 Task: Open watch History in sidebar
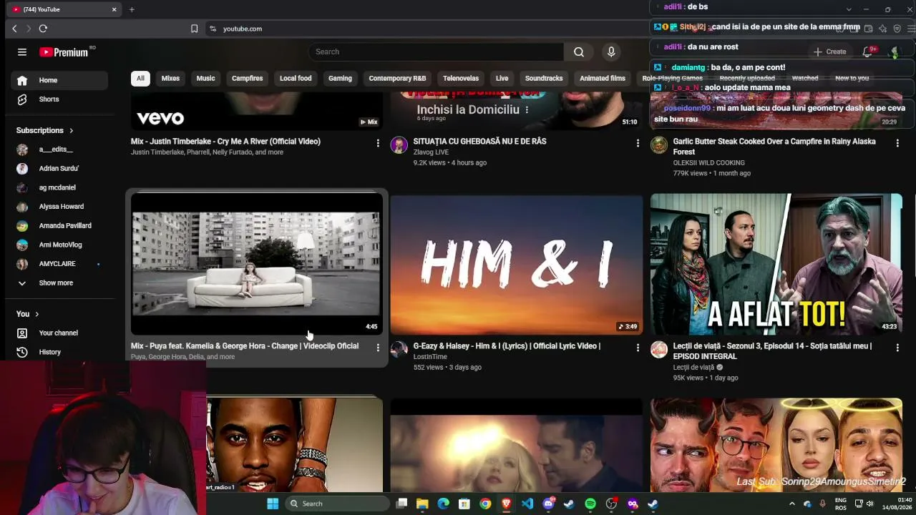(x=59, y=352)
